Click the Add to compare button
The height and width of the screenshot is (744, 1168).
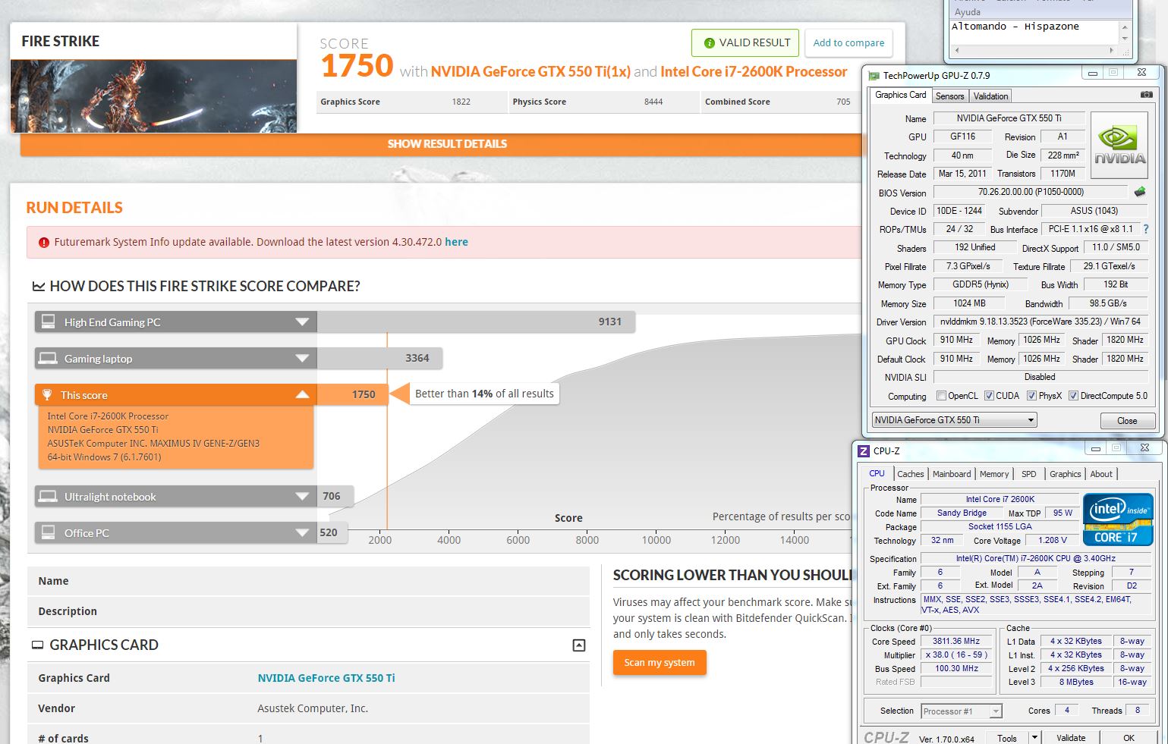pyautogui.click(x=848, y=43)
